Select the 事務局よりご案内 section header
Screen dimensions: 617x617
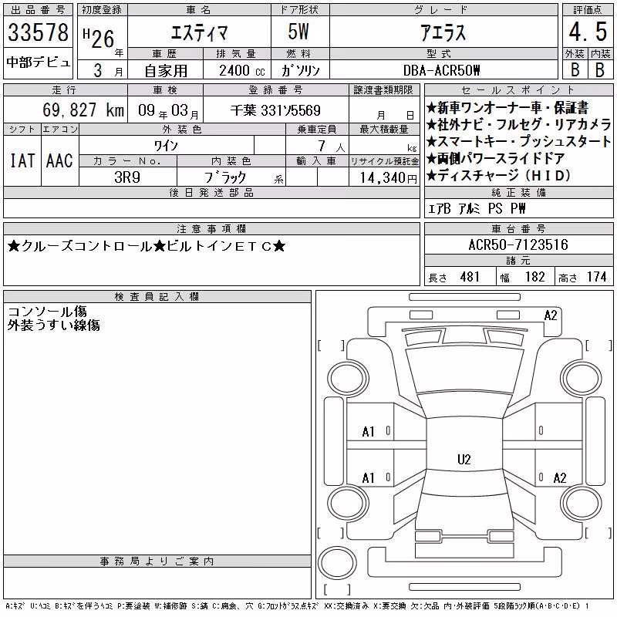157,561
